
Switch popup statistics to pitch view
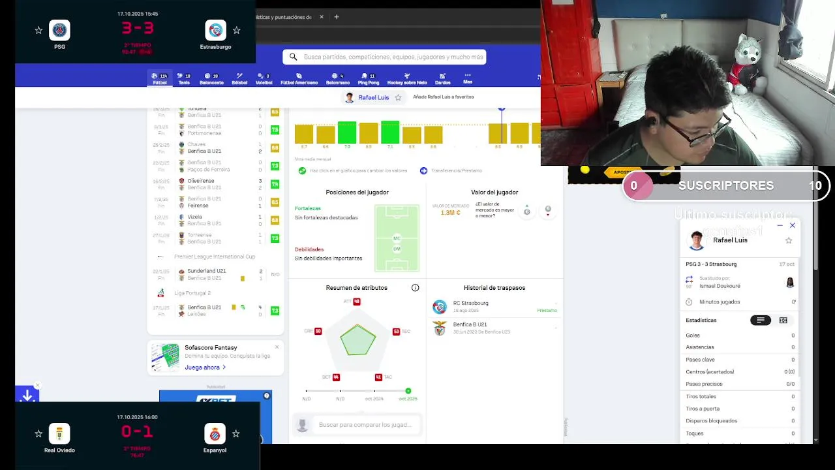coord(783,320)
